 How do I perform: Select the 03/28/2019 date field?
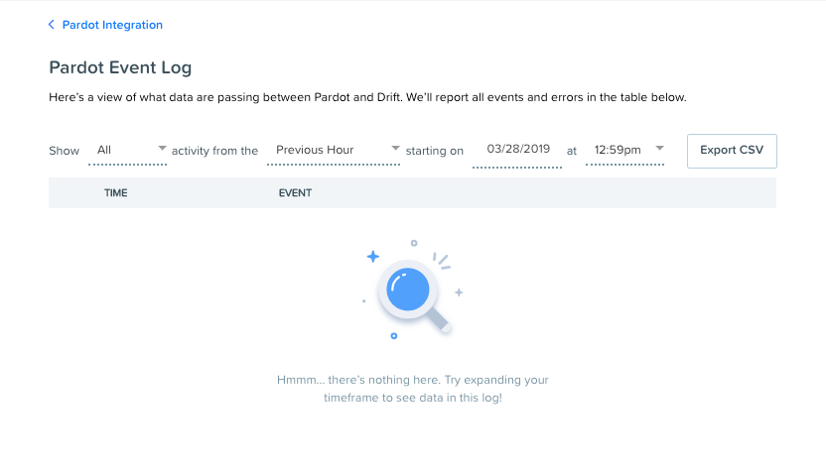coord(517,151)
